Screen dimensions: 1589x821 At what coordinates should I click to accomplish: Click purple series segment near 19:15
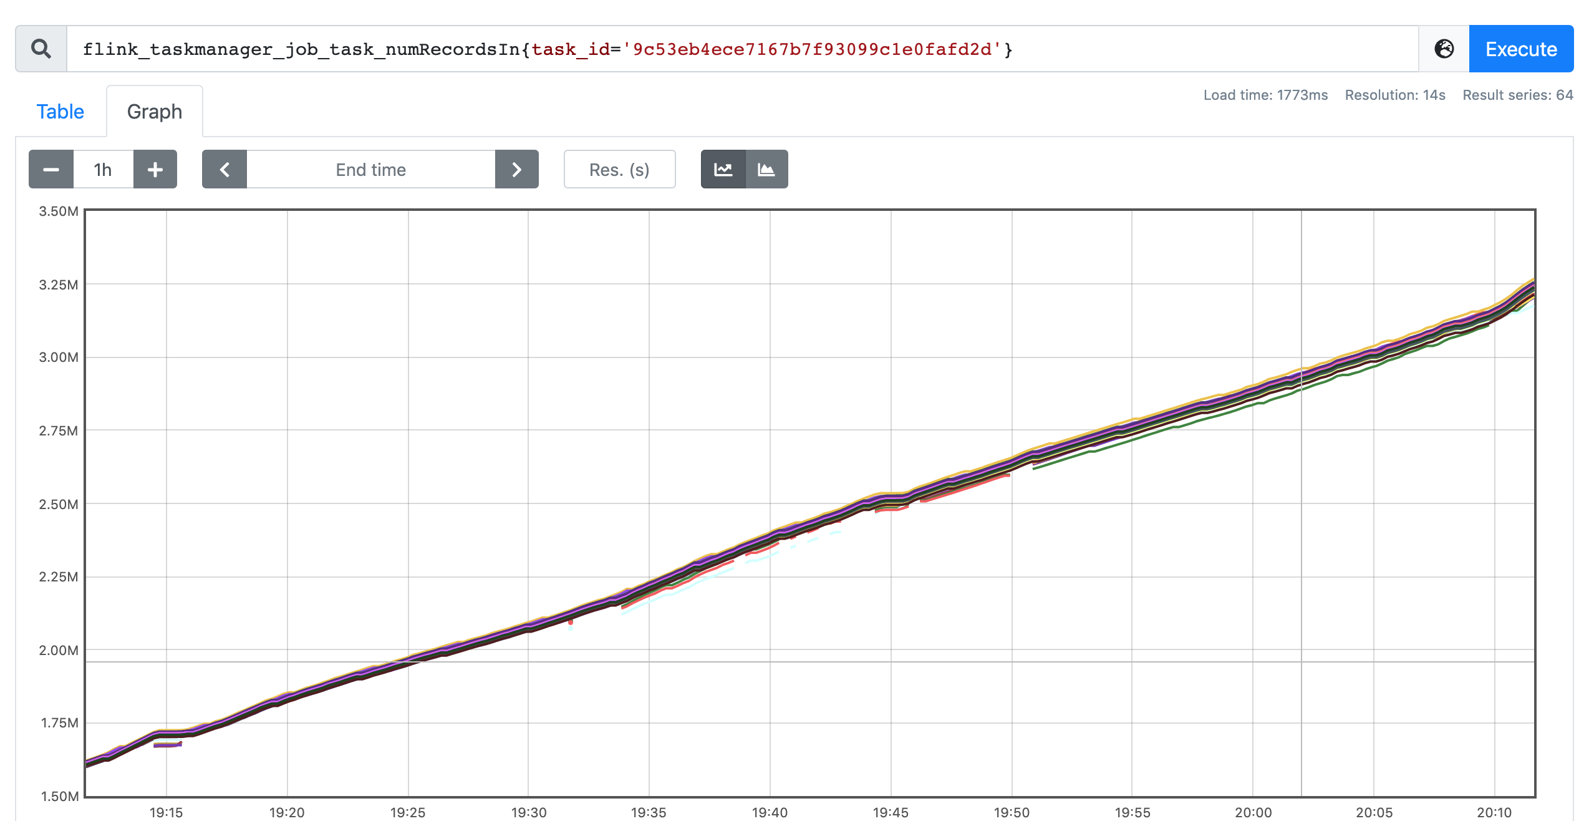click(167, 745)
